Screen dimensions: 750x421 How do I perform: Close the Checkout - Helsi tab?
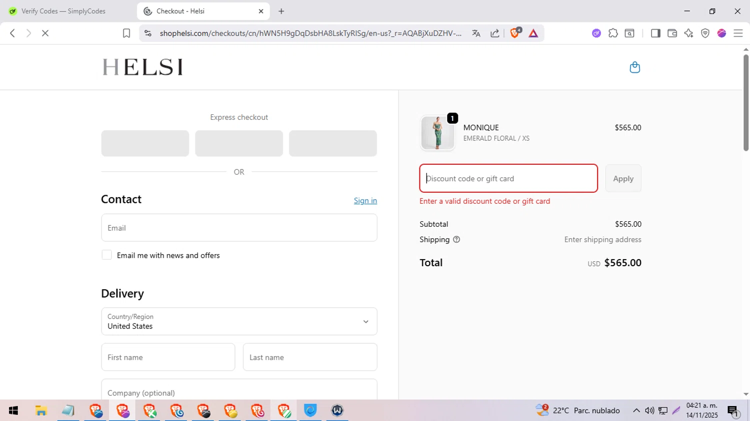point(261,11)
